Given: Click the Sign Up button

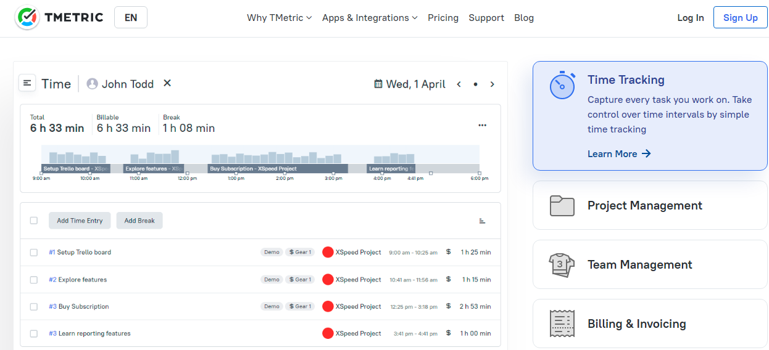Looking at the screenshot, I should [741, 17].
